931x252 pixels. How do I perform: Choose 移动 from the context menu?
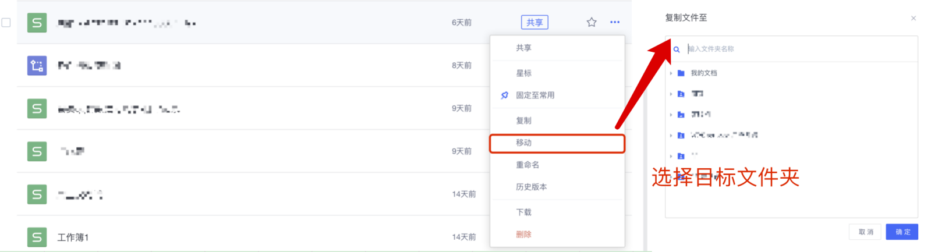point(523,143)
